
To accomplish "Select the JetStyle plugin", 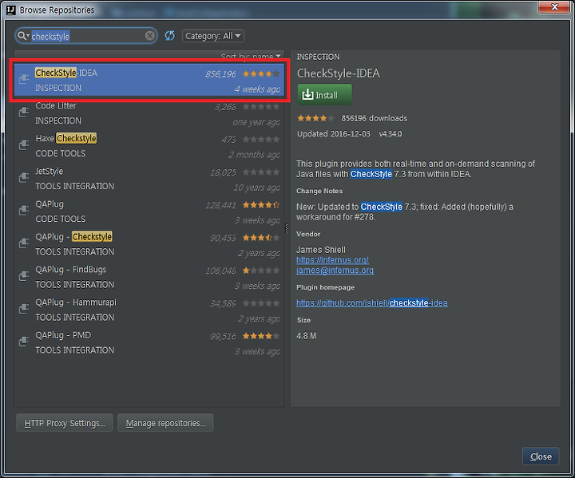I will pos(149,179).
